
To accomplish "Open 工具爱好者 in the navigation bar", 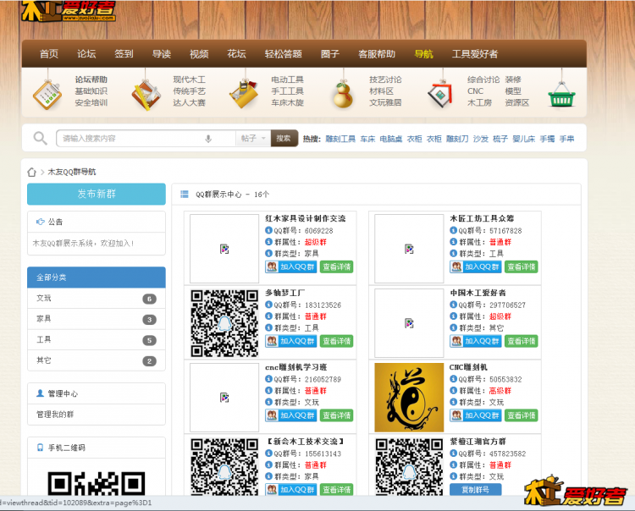I will click(475, 54).
